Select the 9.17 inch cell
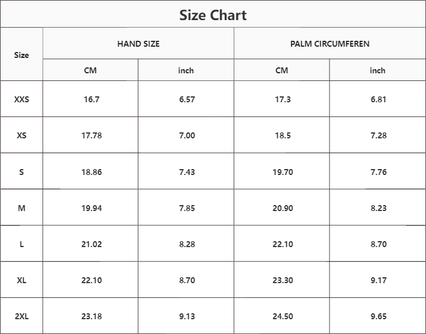Screen dimensions: 426x334 tap(379, 280)
